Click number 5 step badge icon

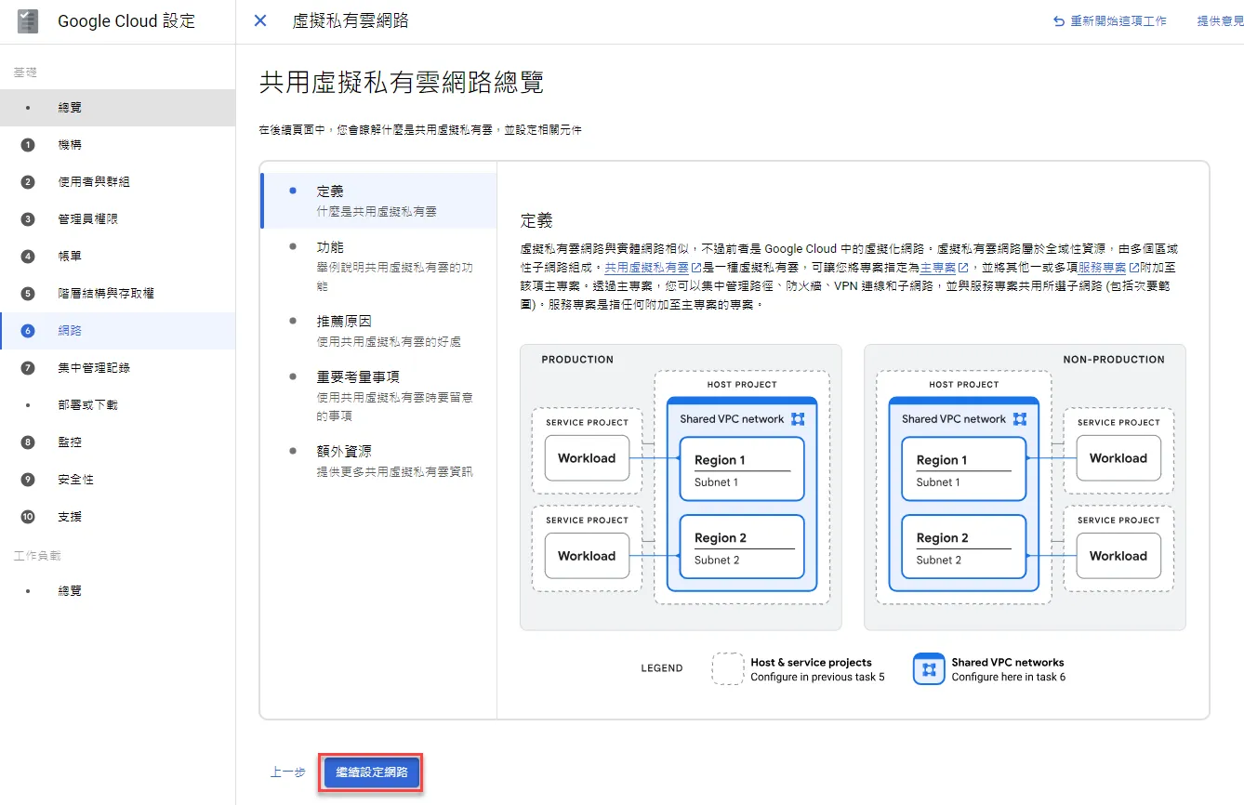[28, 294]
